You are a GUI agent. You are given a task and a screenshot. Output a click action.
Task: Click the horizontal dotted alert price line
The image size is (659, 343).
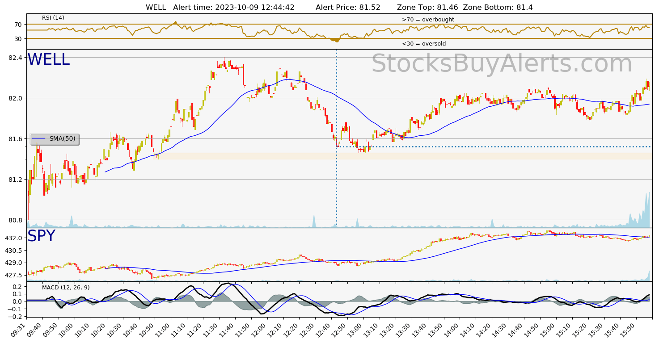tap(494, 146)
